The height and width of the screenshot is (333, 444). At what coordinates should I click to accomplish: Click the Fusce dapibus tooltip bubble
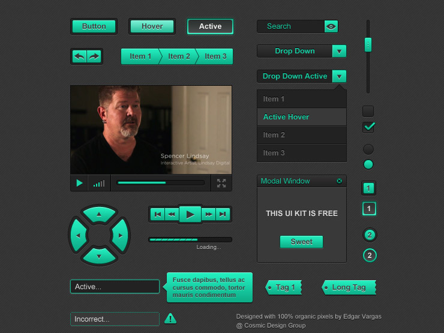(209, 287)
